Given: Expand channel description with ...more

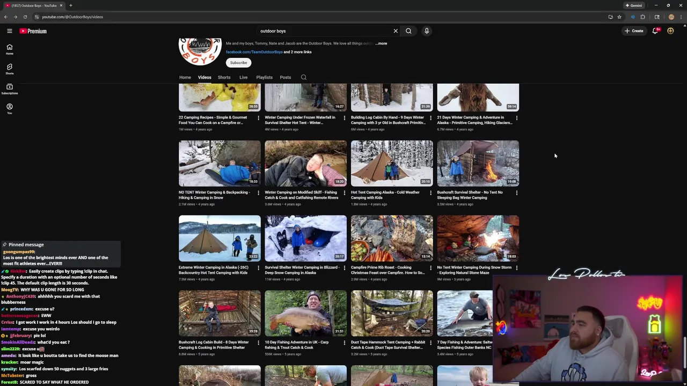Looking at the screenshot, I should (x=381, y=43).
